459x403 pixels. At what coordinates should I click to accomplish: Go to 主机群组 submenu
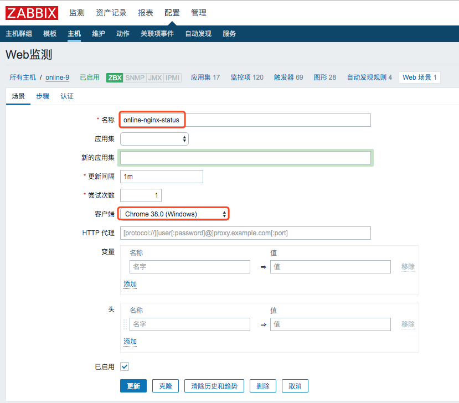tap(19, 34)
